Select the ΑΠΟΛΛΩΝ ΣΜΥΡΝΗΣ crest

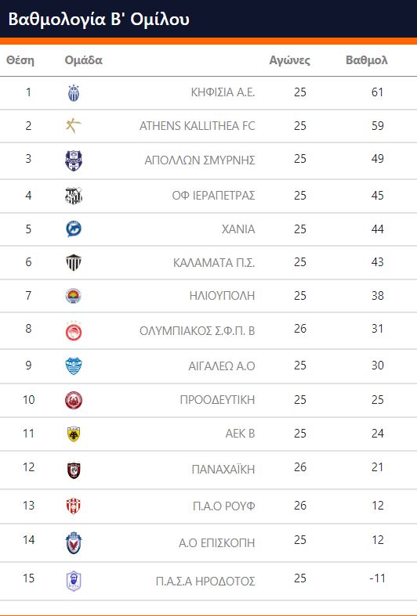point(74,160)
